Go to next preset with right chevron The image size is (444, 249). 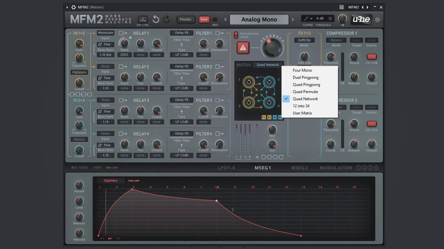click(x=293, y=19)
